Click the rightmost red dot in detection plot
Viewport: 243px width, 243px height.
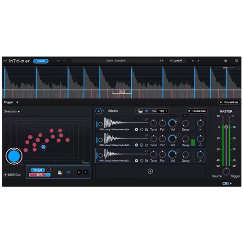pos(68,140)
